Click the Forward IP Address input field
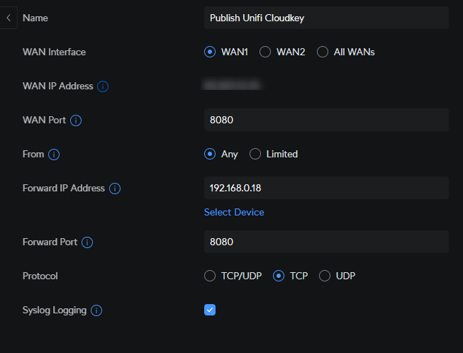The height and width of the screenshot is (353, 463). click(326, 188)
